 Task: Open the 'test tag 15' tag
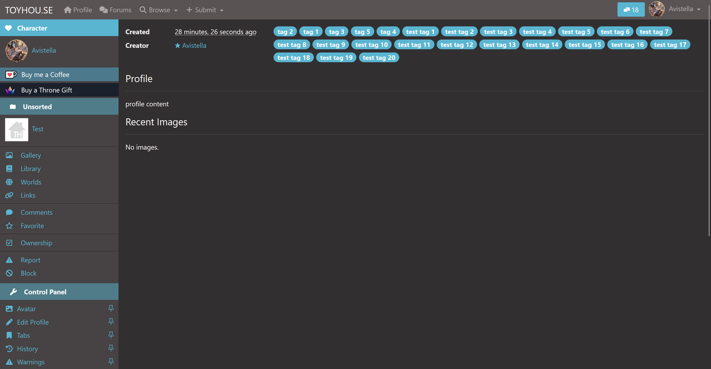pos(584,44)
